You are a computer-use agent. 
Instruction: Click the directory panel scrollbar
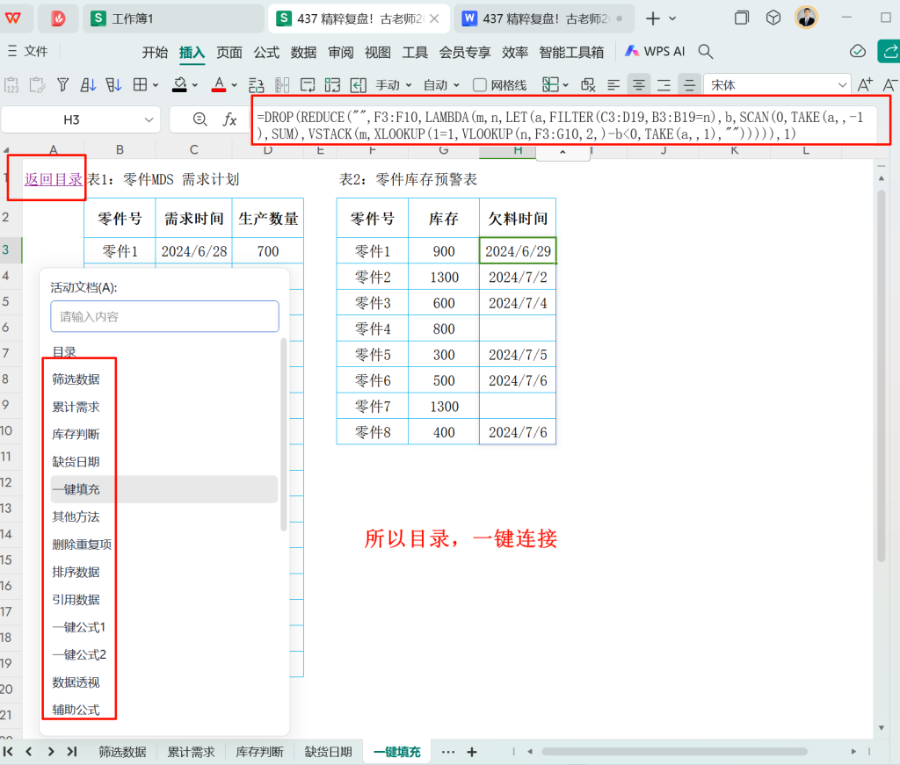point(284,434)
